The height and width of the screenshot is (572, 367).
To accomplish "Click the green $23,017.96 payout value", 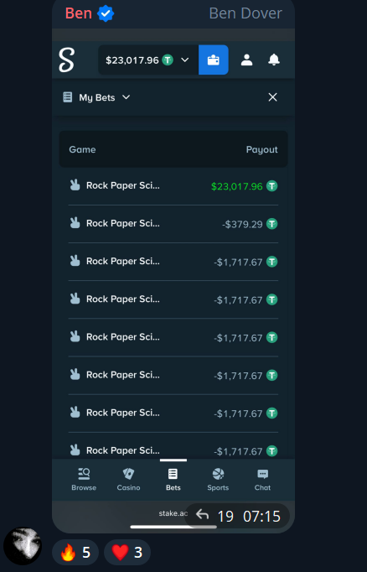I will pyautogui.click(x=237, y=186).
